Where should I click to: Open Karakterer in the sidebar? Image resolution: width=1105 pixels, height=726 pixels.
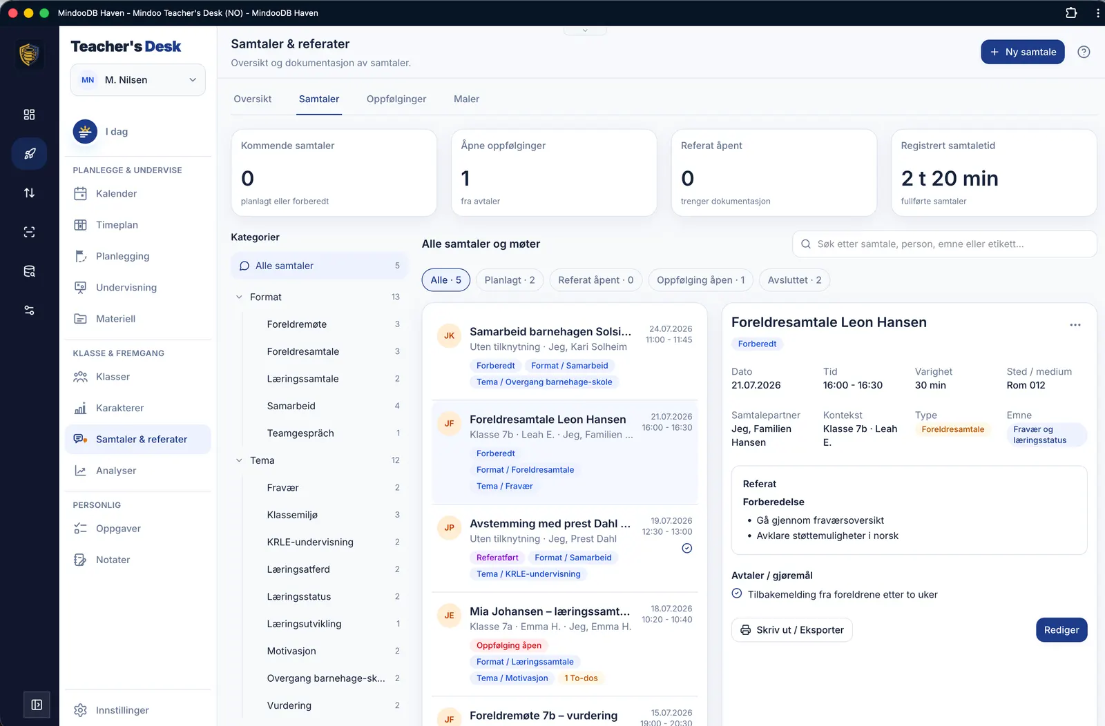(x=137, y=408)
